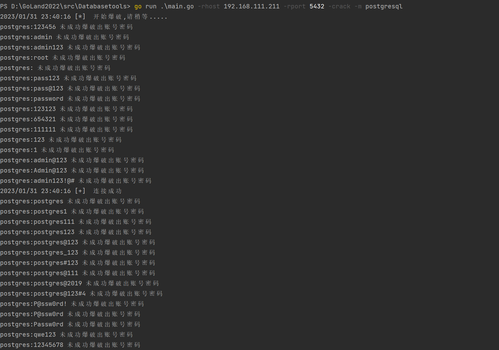Click the 'postgres:postgres1' output line

point(72,211)
